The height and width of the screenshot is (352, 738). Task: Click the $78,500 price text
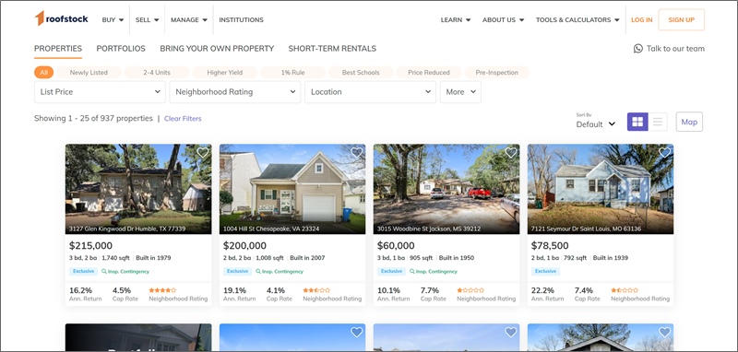[550, 245]
